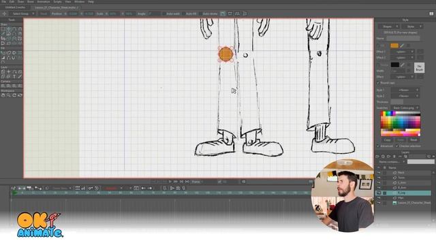Open the fill Effect 1 dropdown
Viewport: 436px width, 245px height.
pos(403,52)
